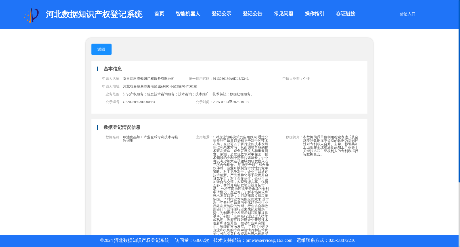This screenshot has height=247, width=460.
Task: Click the 应用场景 description paragraph
Action: (241, 185)
